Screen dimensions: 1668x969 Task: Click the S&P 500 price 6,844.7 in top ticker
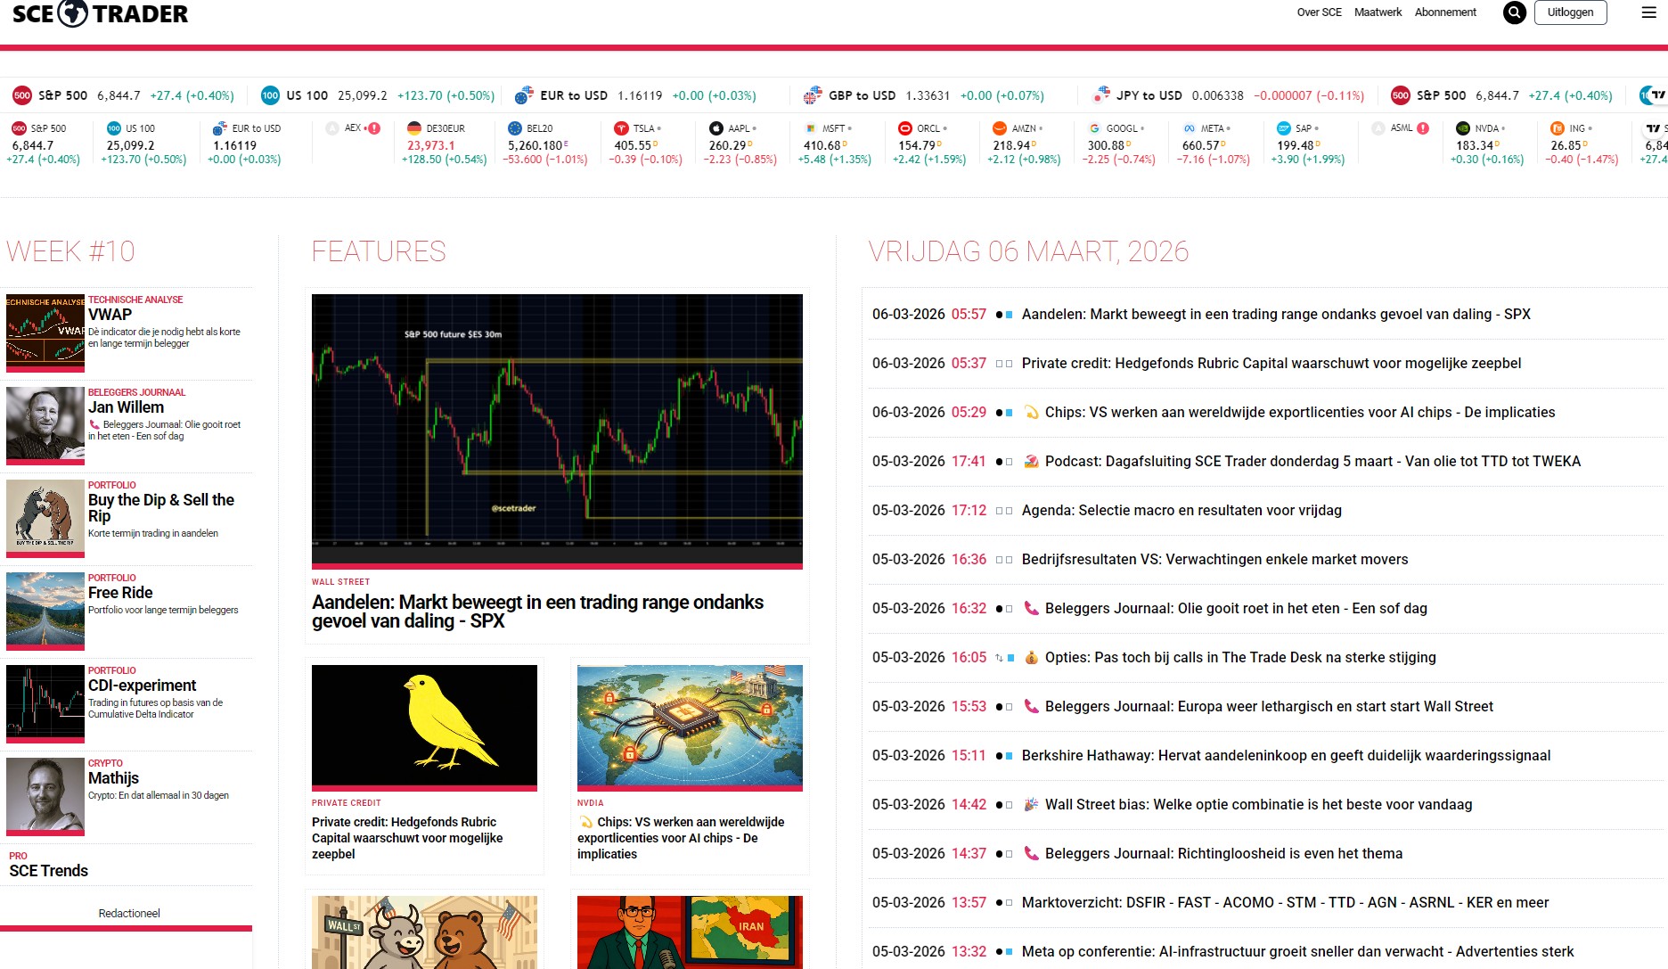(x=119, y=95)
